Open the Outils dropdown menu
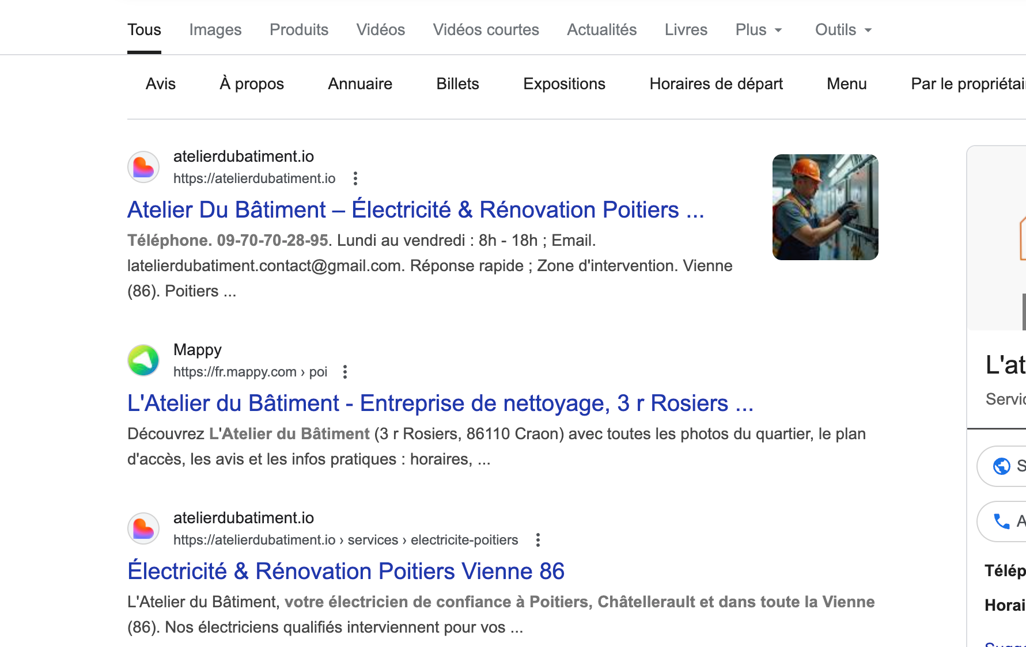Viewport: 1026px width, 647px height. pyautogui.click(x=843, y=30)
